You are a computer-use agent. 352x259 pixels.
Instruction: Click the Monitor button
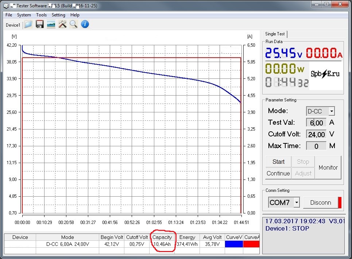coord(328,167)
